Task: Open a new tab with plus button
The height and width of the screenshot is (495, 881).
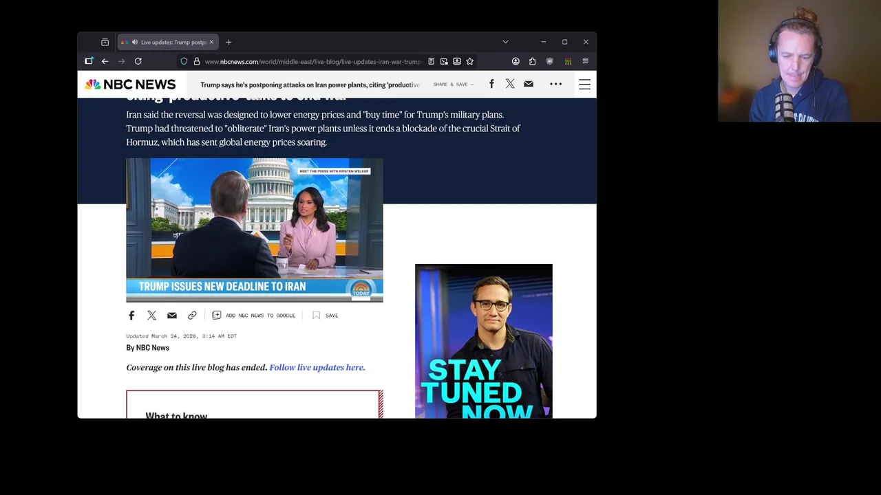Action: [x=229, y=42]
